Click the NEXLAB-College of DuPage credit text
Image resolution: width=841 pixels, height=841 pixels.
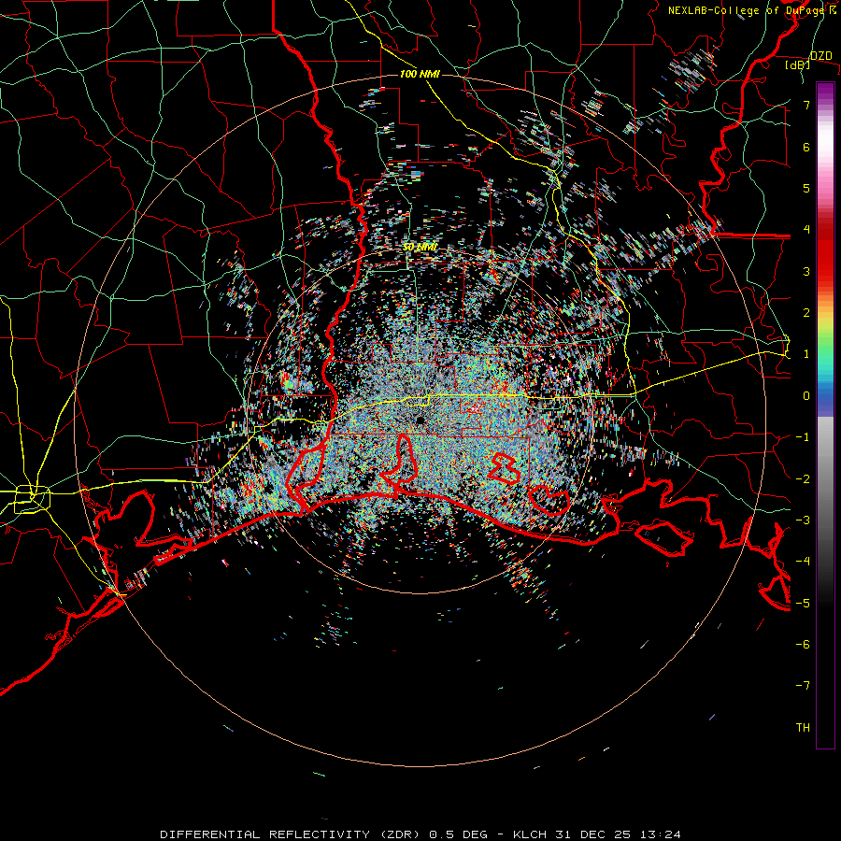[751, 10]
